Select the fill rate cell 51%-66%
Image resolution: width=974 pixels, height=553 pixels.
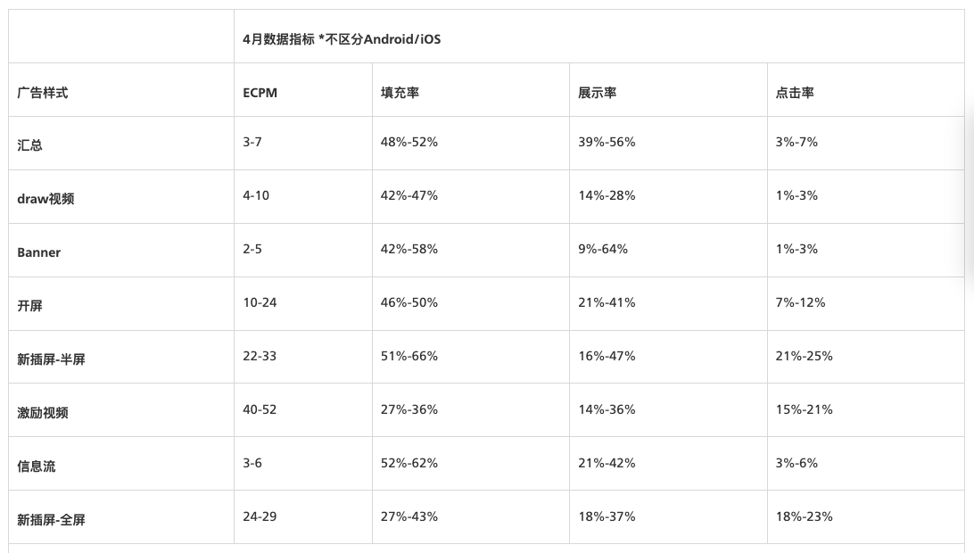click(409, 356)
